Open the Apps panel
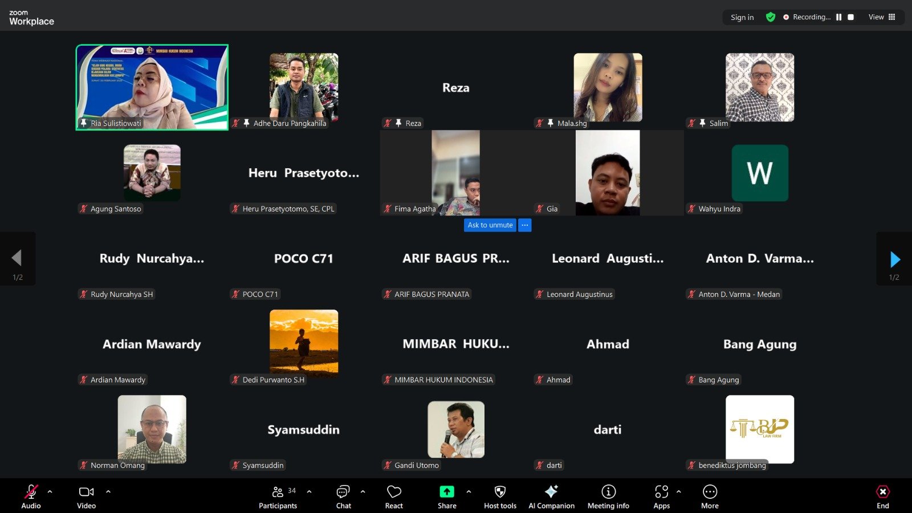The height and width of the screenshot is (513, 912). 661,491
